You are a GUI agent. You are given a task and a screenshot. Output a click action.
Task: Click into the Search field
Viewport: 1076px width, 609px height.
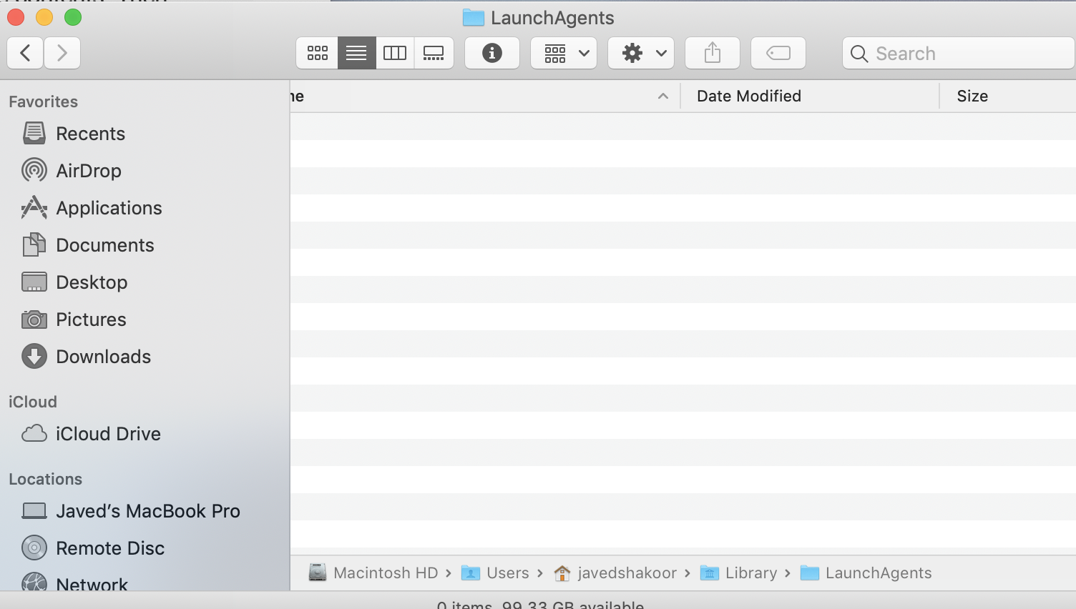[959, 53]
